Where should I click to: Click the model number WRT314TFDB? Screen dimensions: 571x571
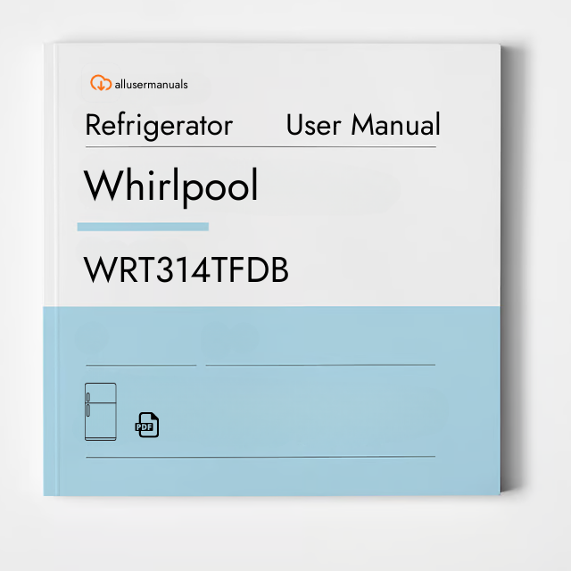[x=186, y=269]
